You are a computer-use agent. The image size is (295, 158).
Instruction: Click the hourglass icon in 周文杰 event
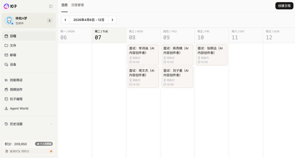[131, 80]
